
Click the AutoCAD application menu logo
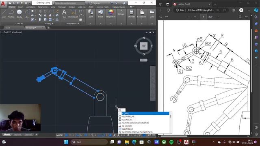[3, 4]
